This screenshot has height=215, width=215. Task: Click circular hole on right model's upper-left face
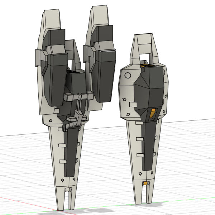128,76
